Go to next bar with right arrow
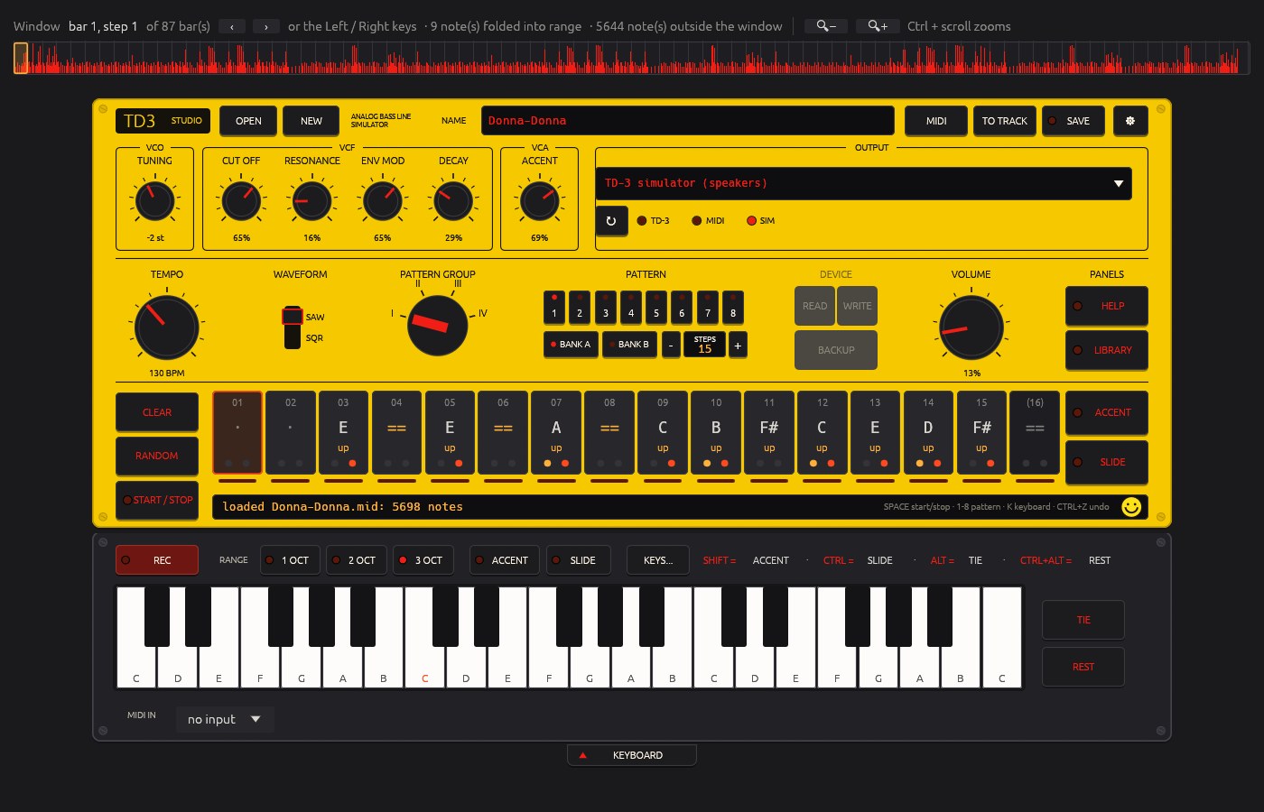 (x=265, y=26)
